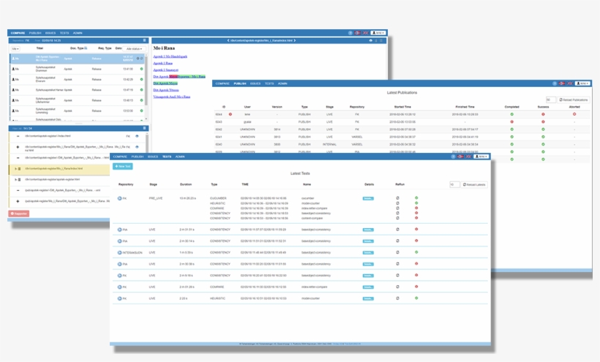The width and height of the screenshot is (600, 362).
Task: Sort by the Doc. Type column icon
Action: (x=86, y=48)
